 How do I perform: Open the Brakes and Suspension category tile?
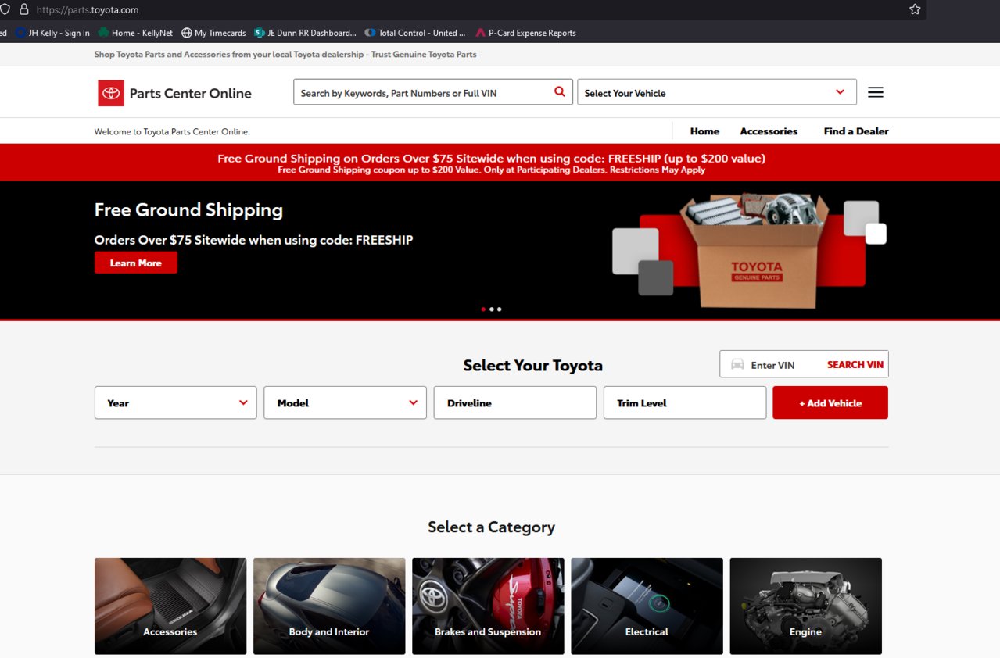(x=488, y=606)
